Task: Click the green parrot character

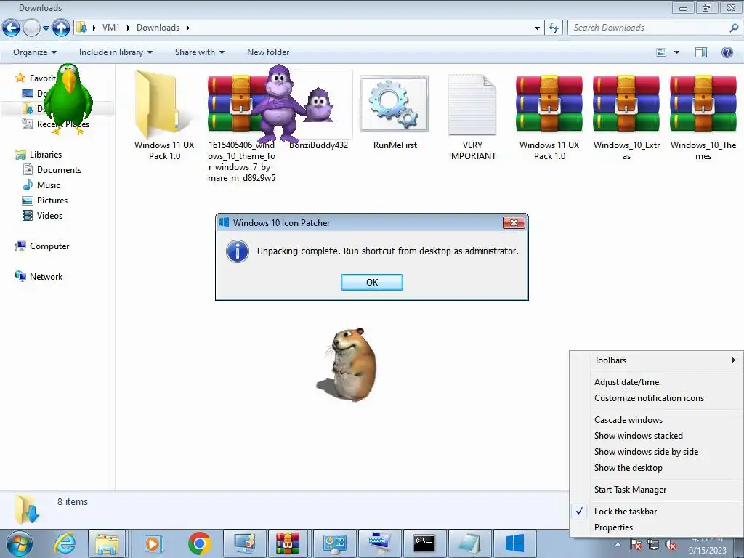Action: (69, 99)
